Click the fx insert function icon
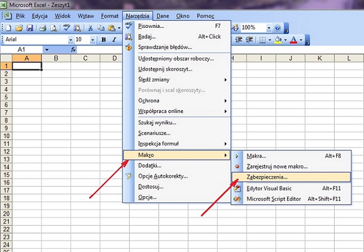364x252 pixels. pyautogui.click(x=73, y=49)
